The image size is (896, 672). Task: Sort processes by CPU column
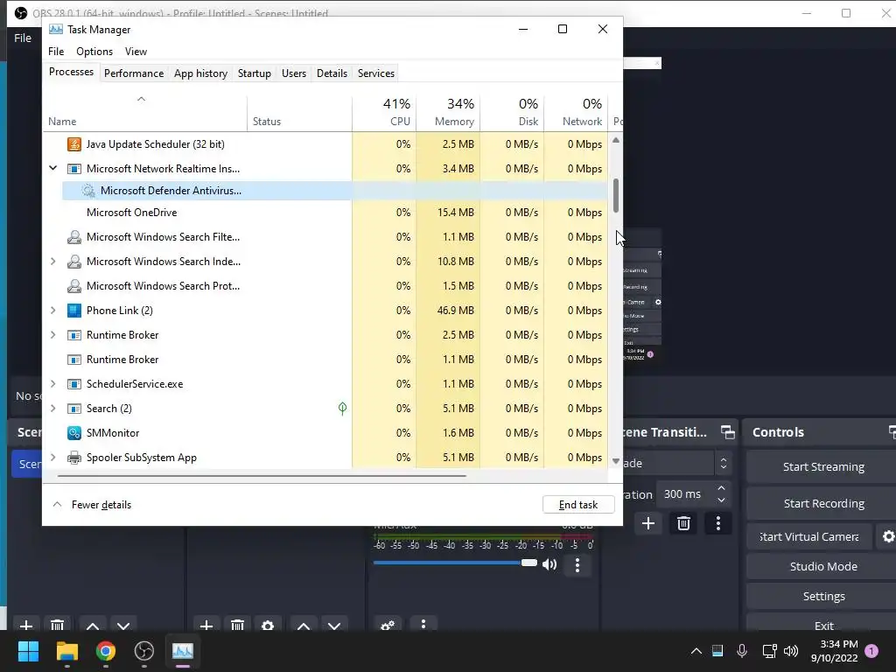coord(385,112)
